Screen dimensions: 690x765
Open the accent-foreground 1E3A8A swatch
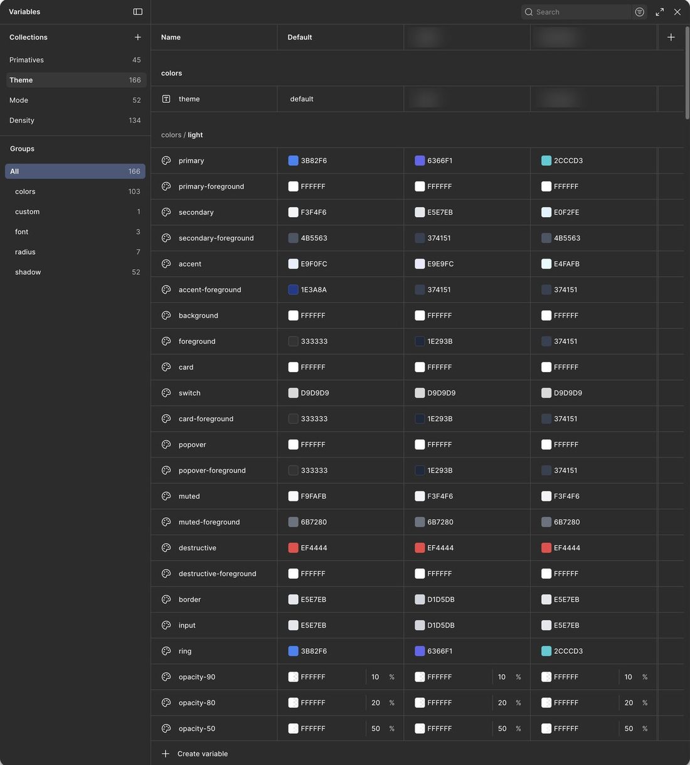coord(293,289)
